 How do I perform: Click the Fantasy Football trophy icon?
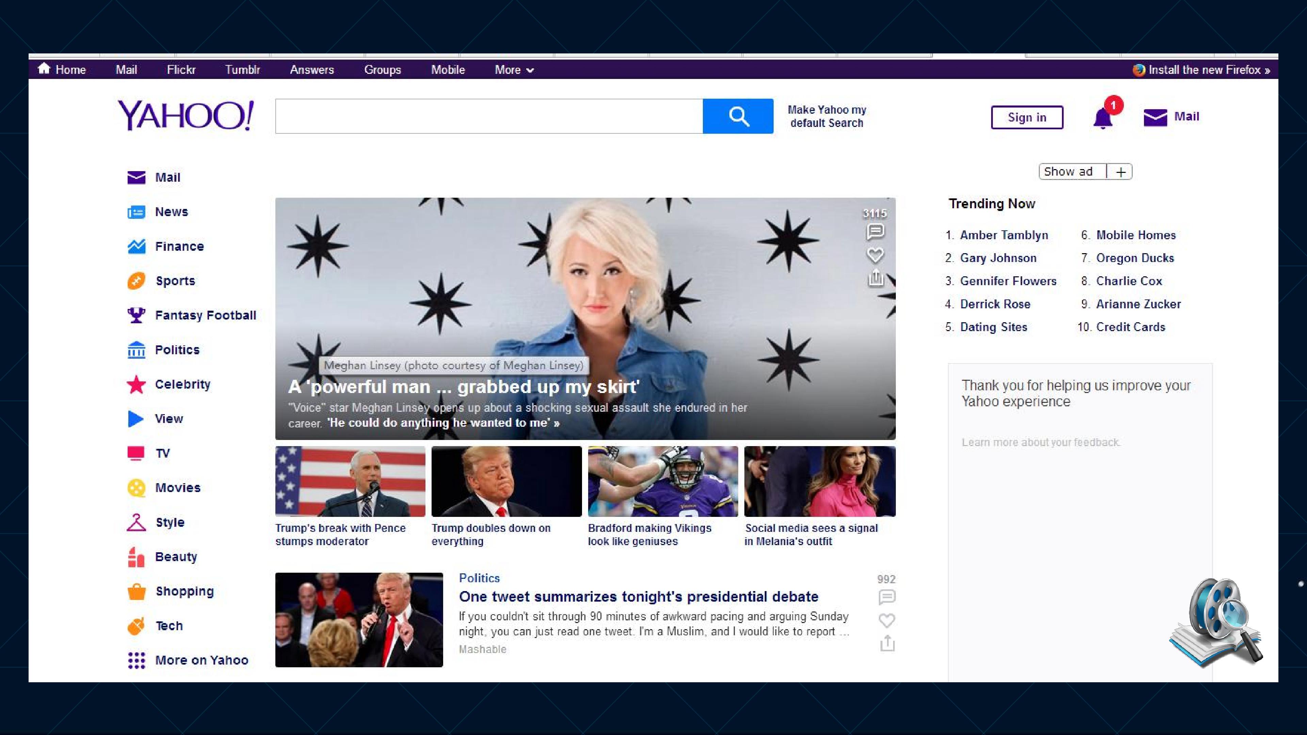[x=136, y=315]
